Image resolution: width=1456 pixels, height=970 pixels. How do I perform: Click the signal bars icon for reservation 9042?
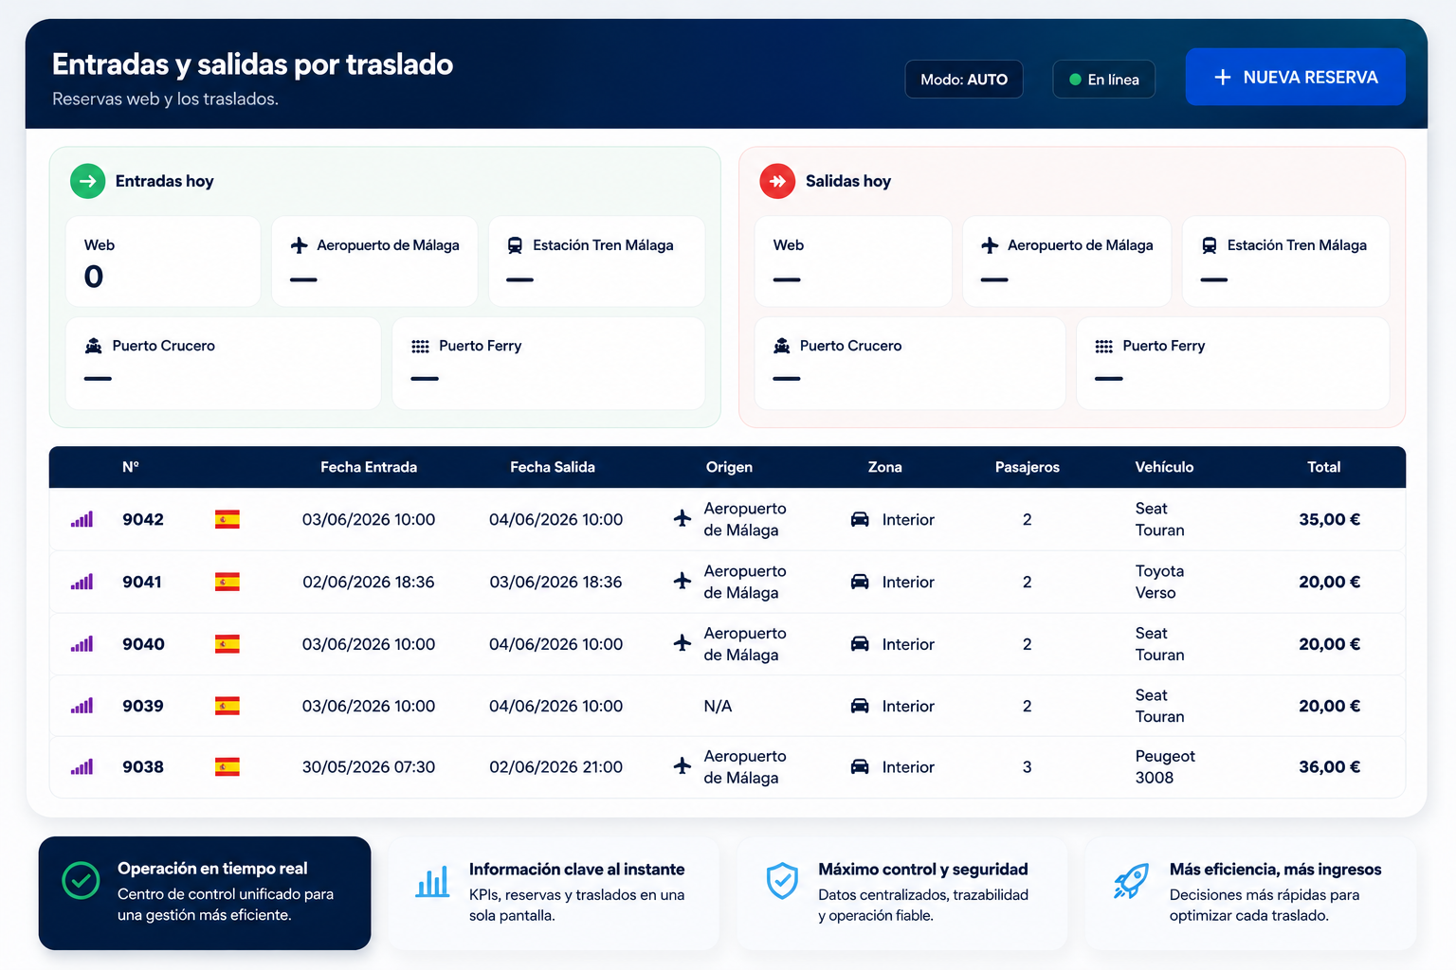[82, 519]
